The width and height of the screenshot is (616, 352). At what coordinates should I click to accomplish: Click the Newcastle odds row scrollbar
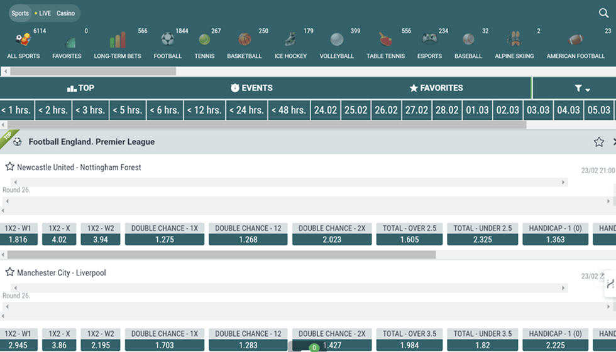[221, 255]
